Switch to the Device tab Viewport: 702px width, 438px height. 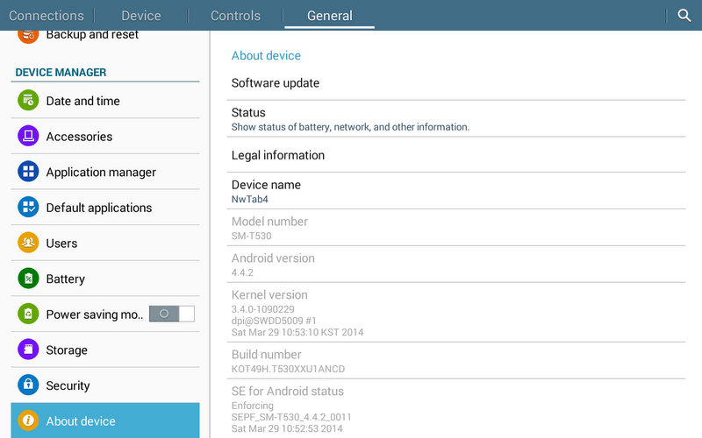pyautogui.click(x=141, y=16)
